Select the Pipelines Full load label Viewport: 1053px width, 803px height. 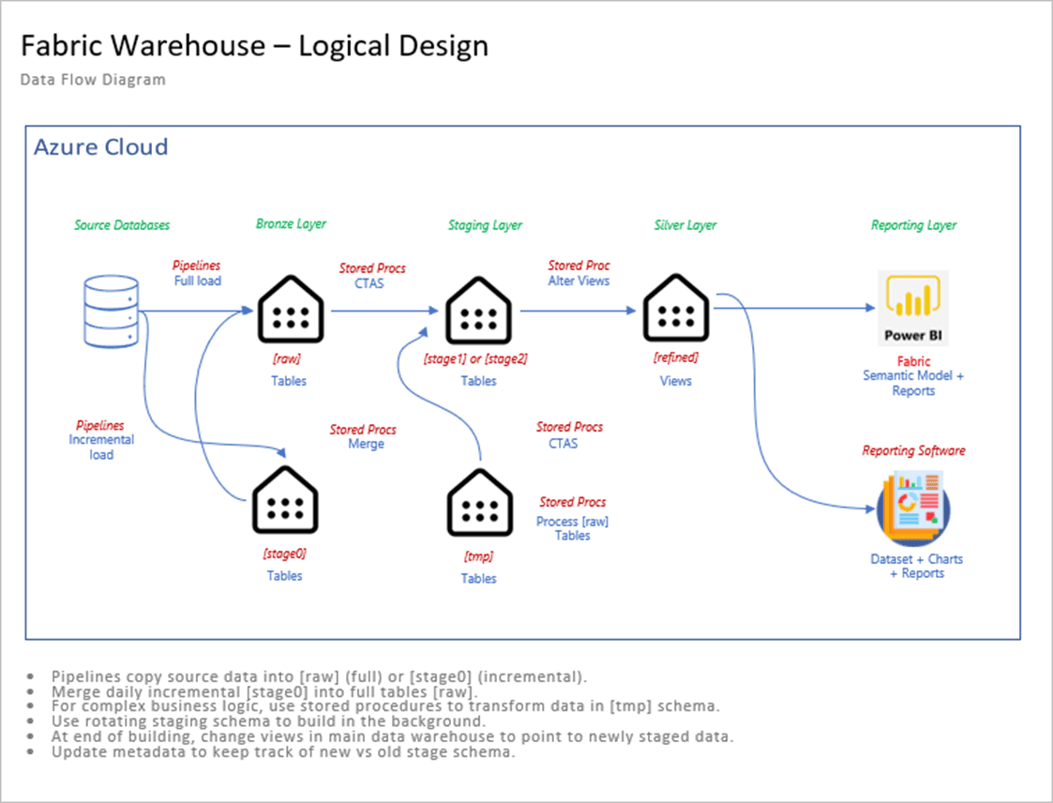click(196, 273)
